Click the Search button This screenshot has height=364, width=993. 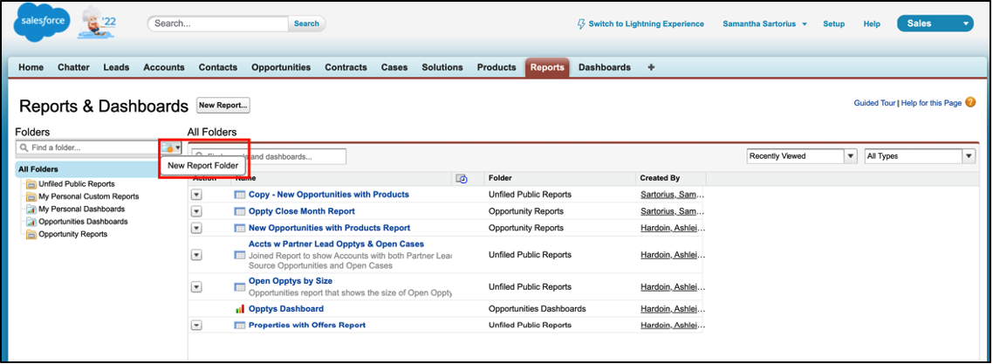pos(306,24)
